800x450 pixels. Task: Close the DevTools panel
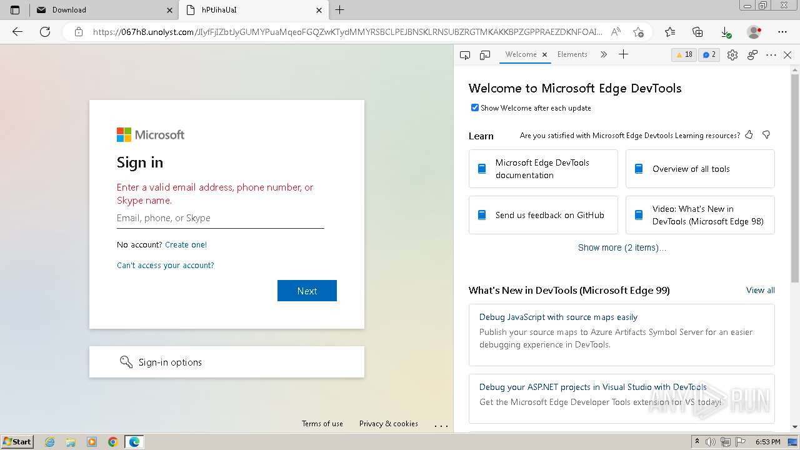coord(787,55)
